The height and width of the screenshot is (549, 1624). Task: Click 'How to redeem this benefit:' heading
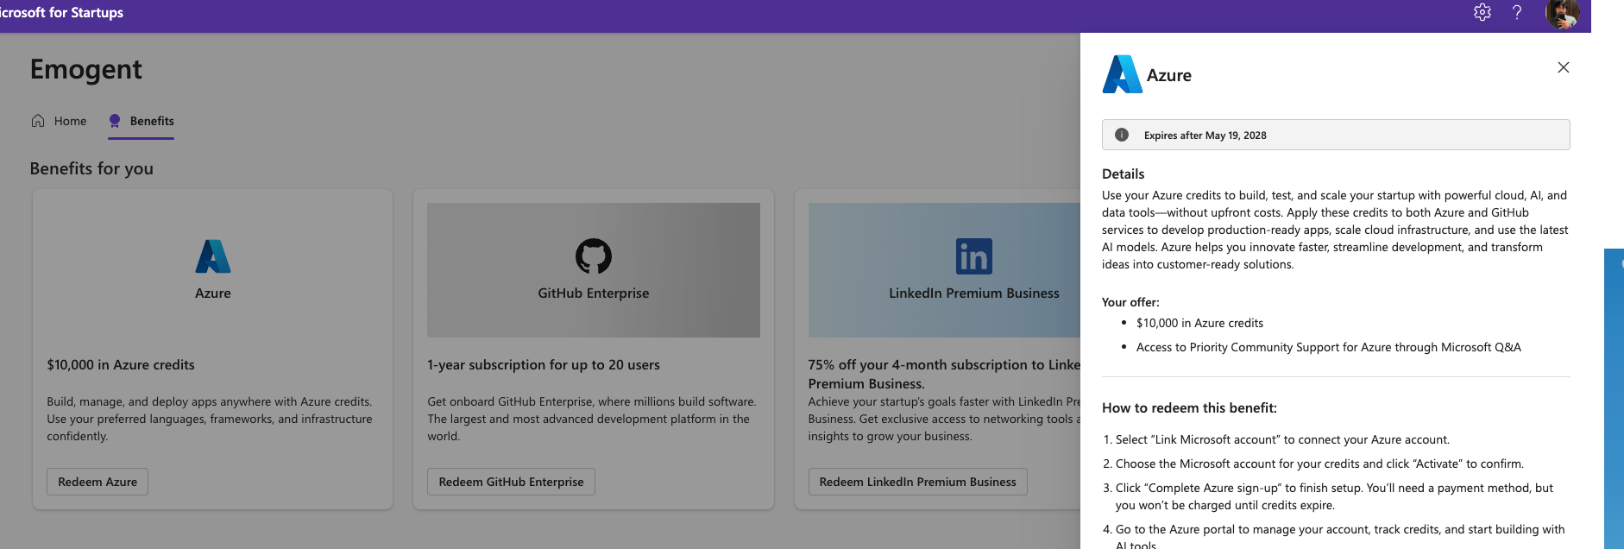pyautogui.click(x=1189, y=407)
